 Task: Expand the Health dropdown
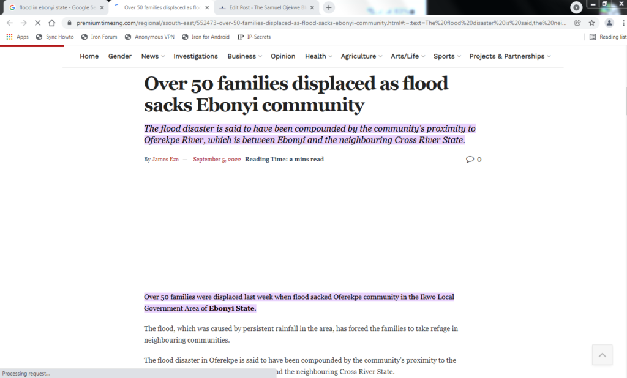318,56
